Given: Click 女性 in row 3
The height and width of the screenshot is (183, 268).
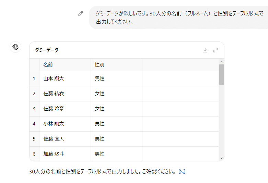Looking at the screenshot, I should coord(116,109).
